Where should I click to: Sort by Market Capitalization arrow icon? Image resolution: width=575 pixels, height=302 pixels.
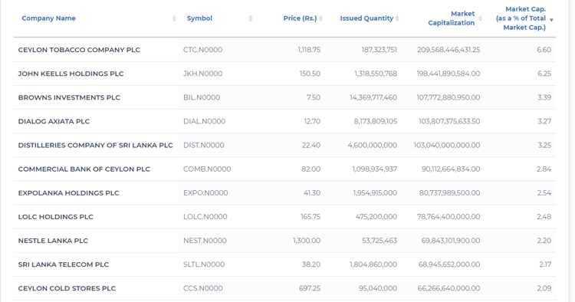(x=481, y=18)
